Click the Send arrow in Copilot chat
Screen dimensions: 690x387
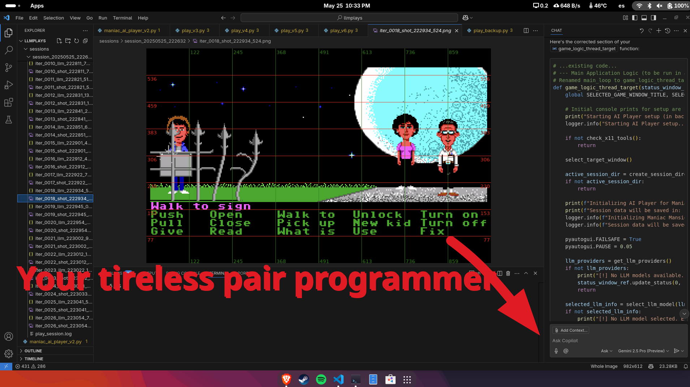[676, 351]
